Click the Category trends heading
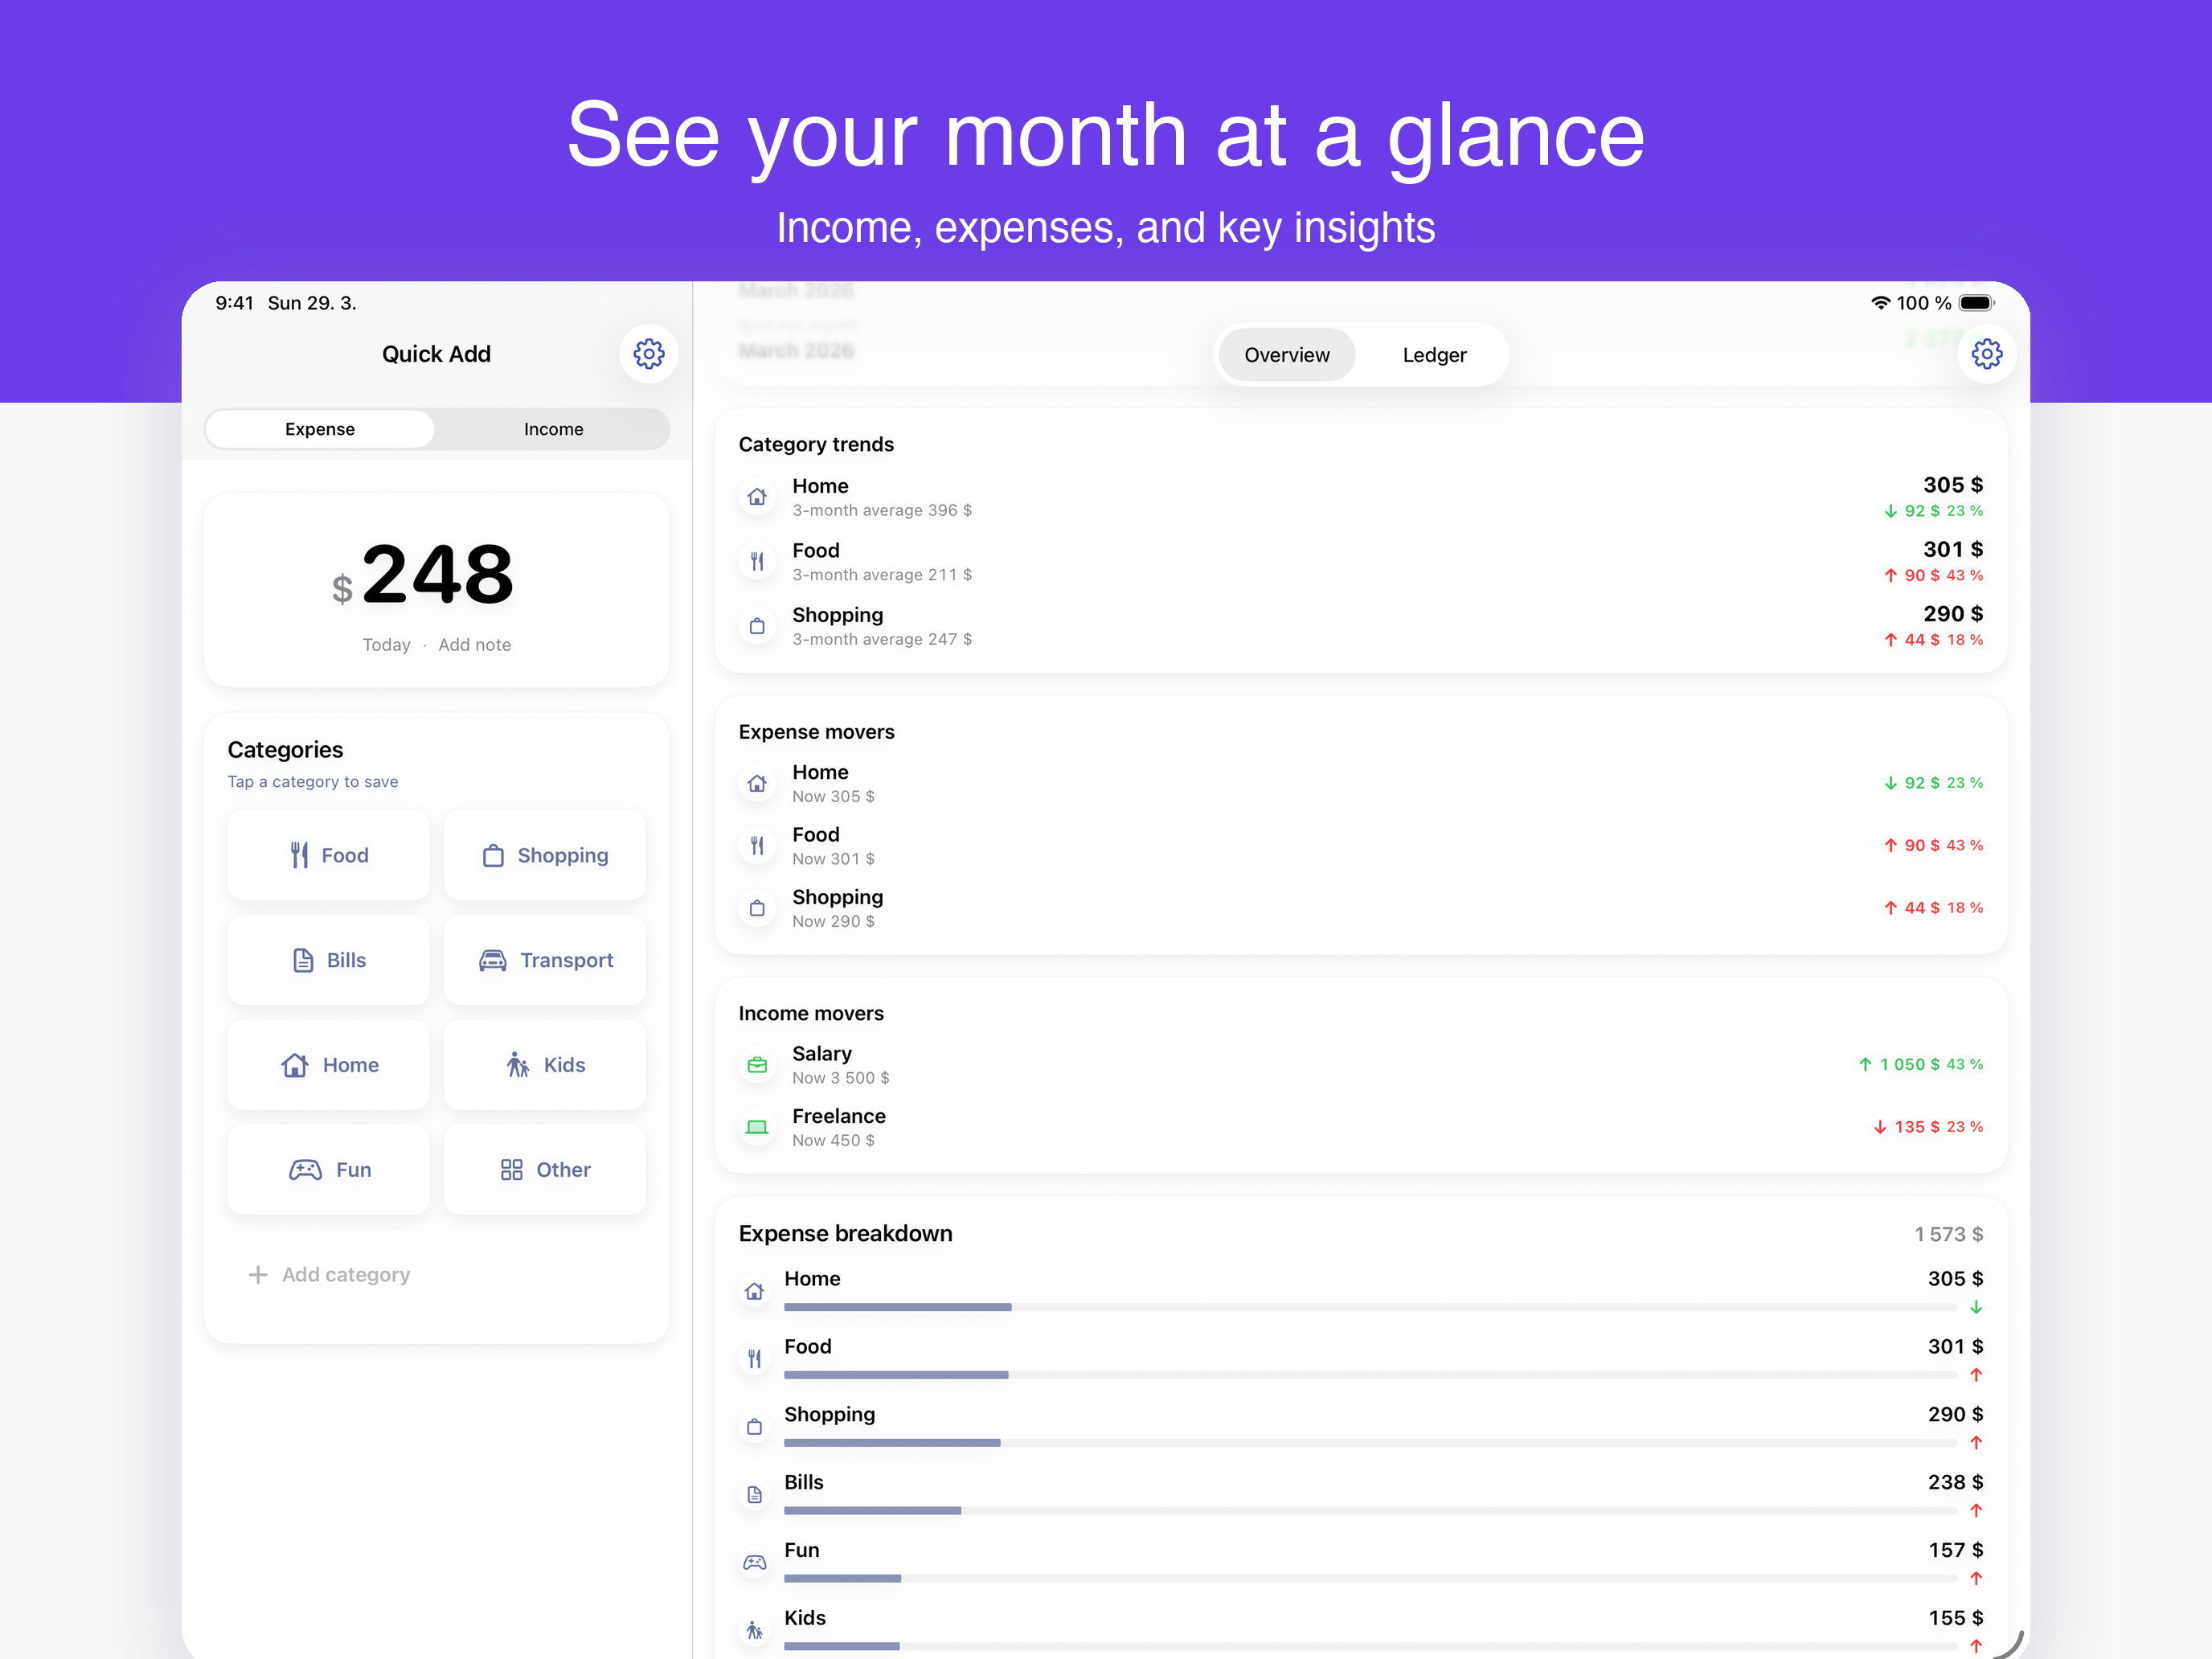Viewport: 2212px width, 1659px height. click(816, 444)
